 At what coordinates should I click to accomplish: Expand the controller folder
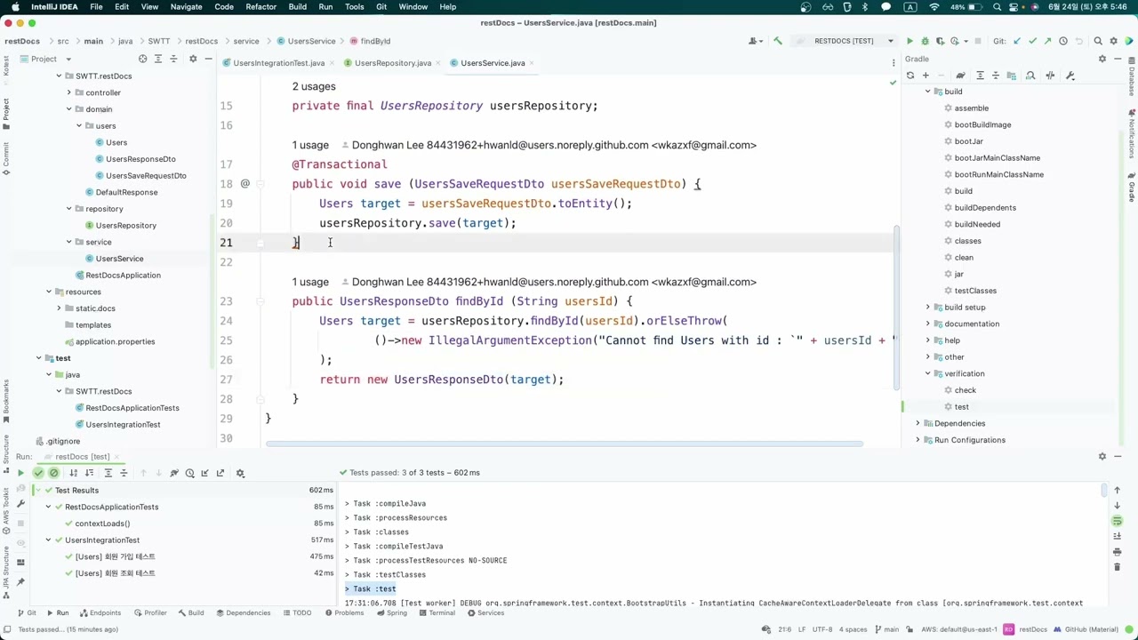pos(69,92)
